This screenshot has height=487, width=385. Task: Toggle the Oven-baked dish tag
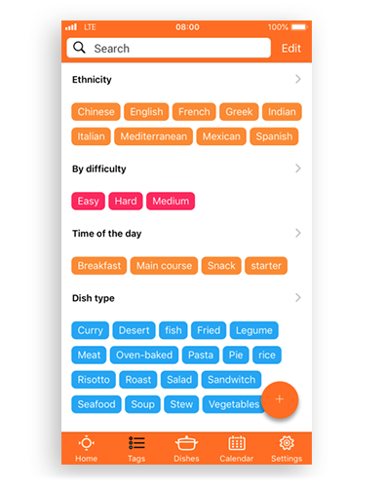144,355
